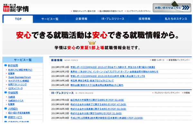Open the 企業情報 navigation tab
Viewport: 193px width, 128px height.
click(81, 19)
